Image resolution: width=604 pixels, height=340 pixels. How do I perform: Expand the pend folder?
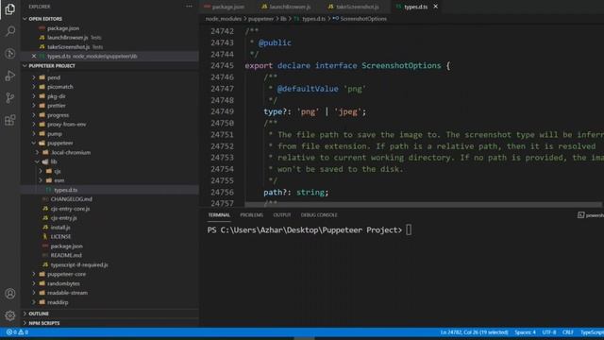(54, 77)
